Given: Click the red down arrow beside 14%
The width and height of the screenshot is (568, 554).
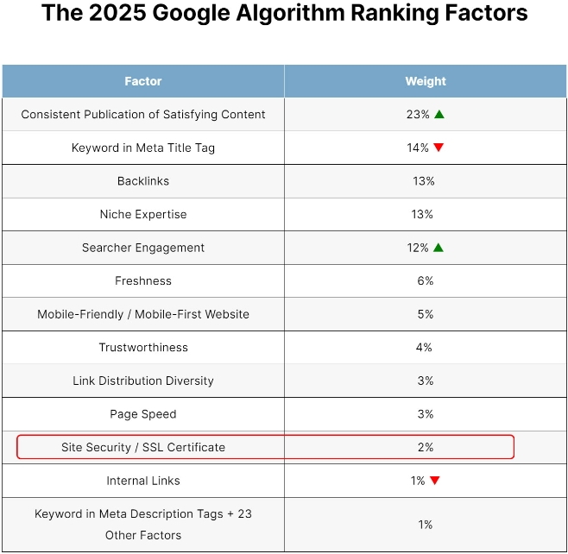Looking at the screenshot, I should [x=439, y=148].
